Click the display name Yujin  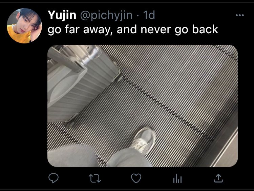pos(62,15)
